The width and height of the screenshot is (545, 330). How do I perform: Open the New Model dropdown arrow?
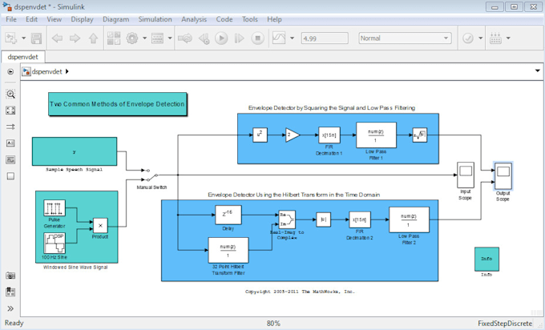(23, 38)
